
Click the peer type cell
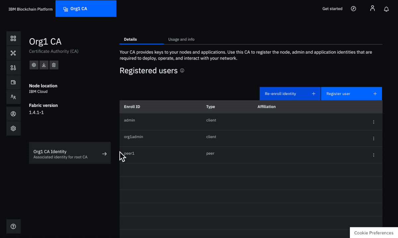pyautogui.click(x=210, y=154)
